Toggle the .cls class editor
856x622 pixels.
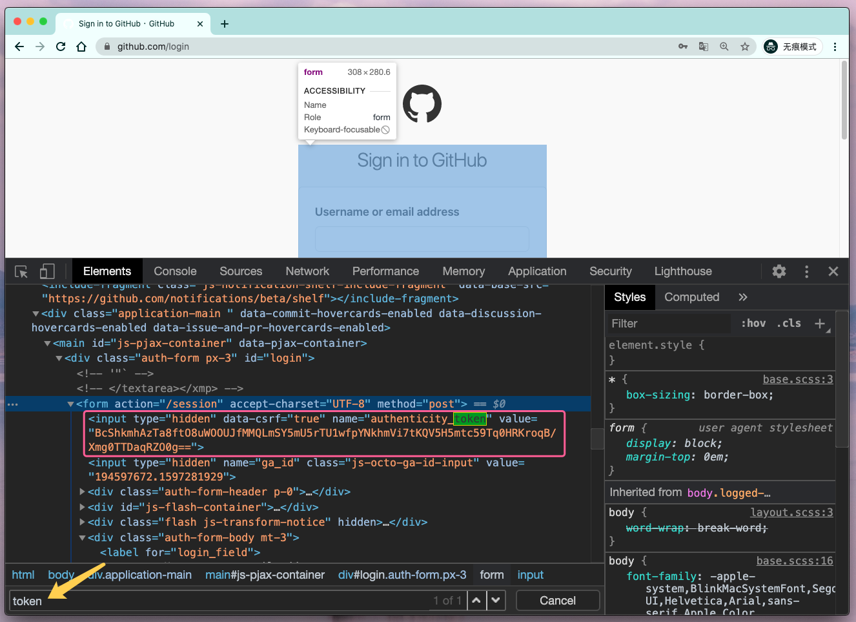(x=789, y=324)
